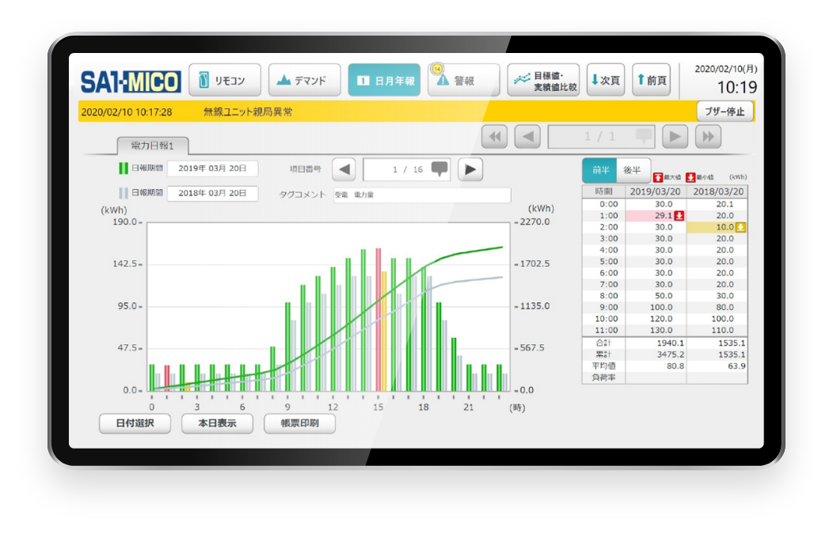833x534 pixels.
Task: Open 目標値・実績値比較 comparison screen
Action: pyautogui.click(x=543, y=80)
